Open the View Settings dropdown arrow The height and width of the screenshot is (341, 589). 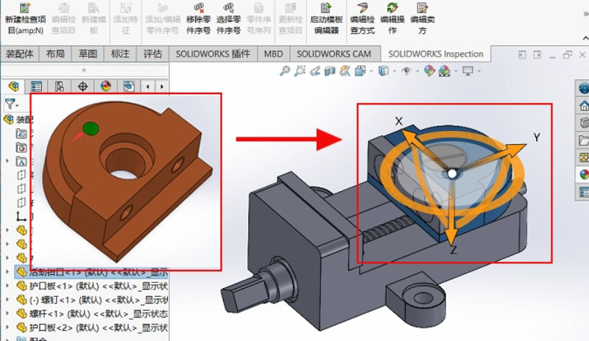pos(479,71)
